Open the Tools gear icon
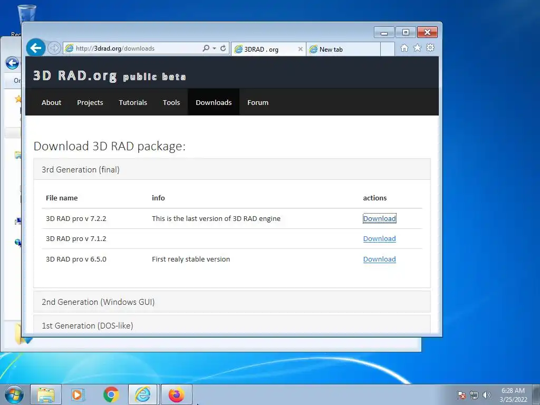The width and height of the screenshot is (540, 405). pos(430,48)
